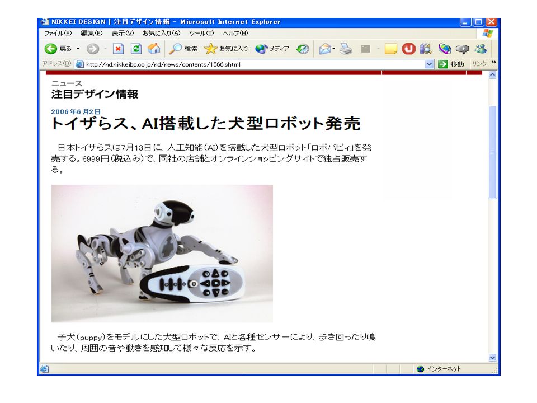Image resolution: width=537 pixels, height=403 pixels.
Task: Click the 移動 (Go) button
Action: click(451, 64)
